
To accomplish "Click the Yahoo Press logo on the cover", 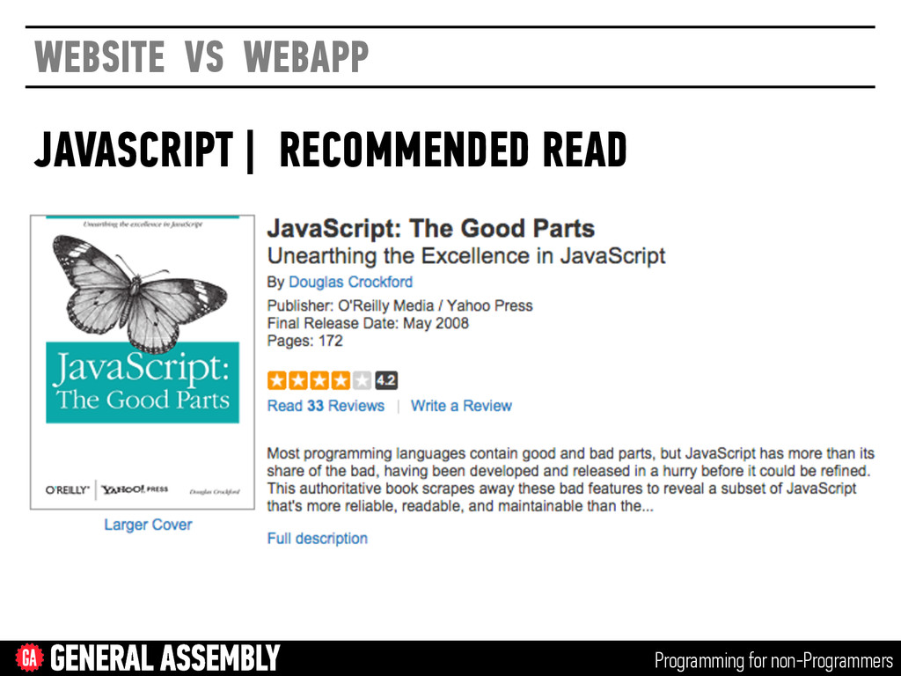I will 135,489.
